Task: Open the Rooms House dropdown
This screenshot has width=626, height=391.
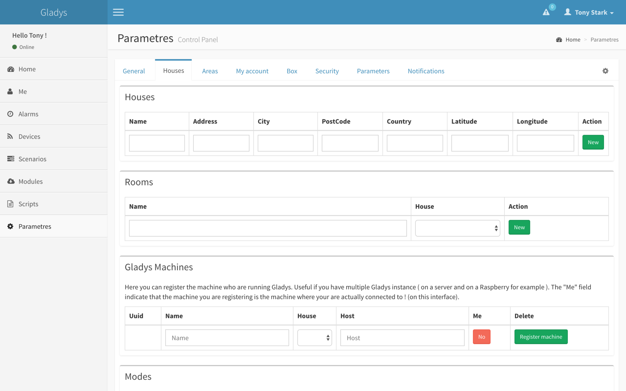Action: [457, 228]
